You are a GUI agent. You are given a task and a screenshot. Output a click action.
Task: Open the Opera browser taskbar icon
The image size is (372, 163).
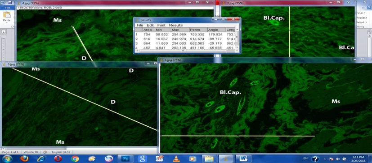coord(58,159)
